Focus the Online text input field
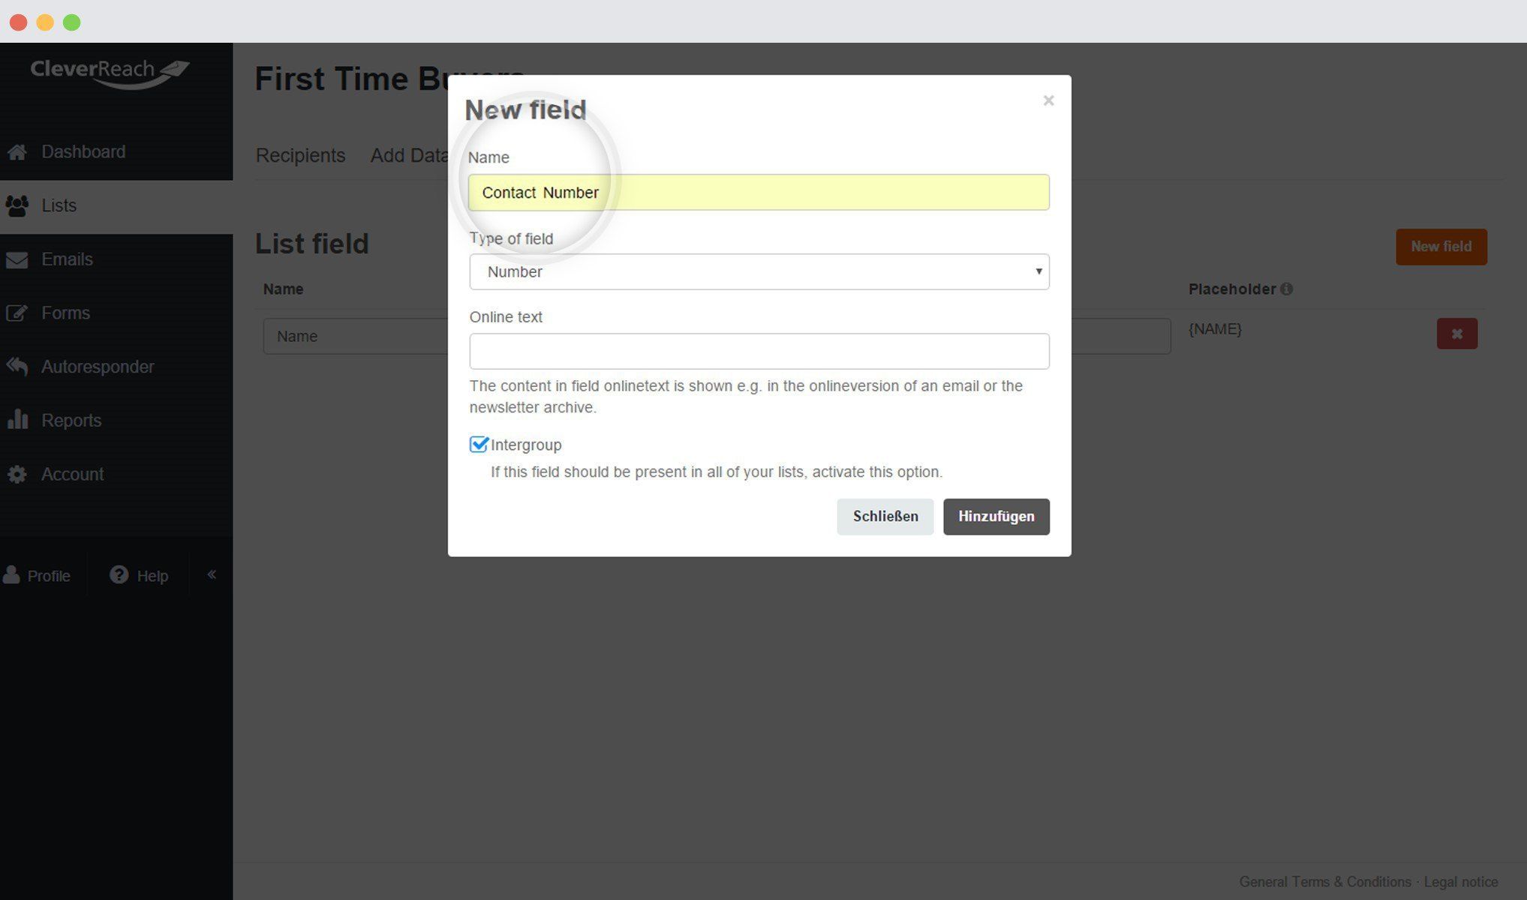 coord(759,351)
